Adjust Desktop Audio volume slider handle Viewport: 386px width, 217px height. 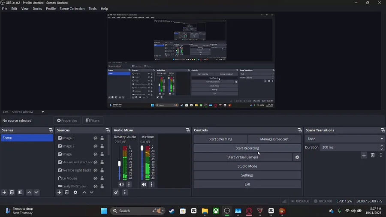pyautogui.click(x=119, y=164)
